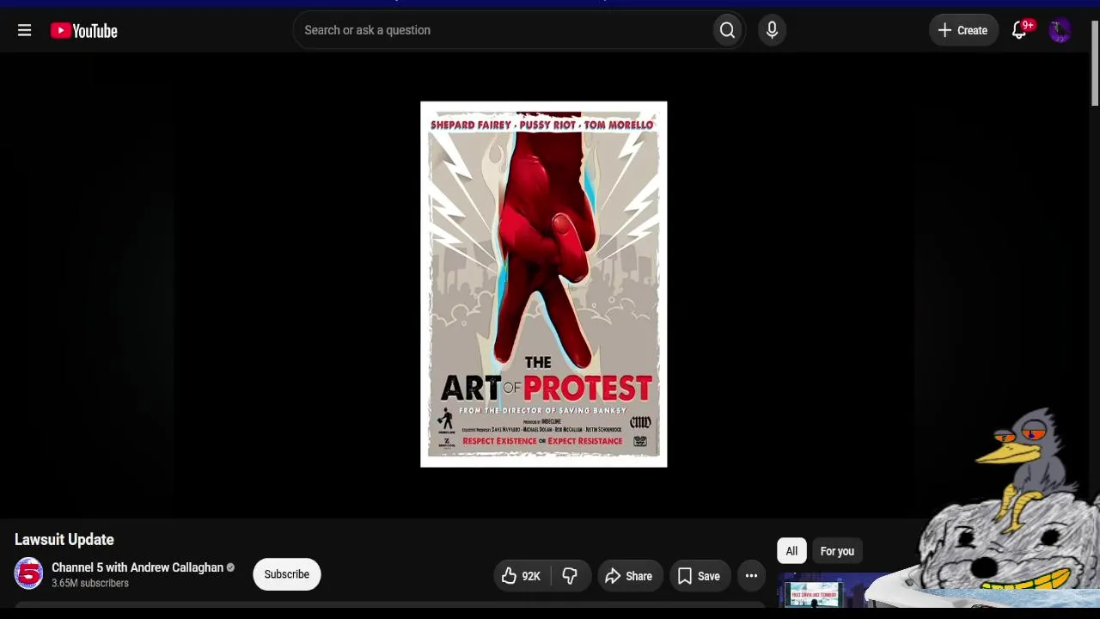The height and width of the screenshot is (619, 1100).
Task: Select the For you filter chip
Action: [x=837, y=551]
